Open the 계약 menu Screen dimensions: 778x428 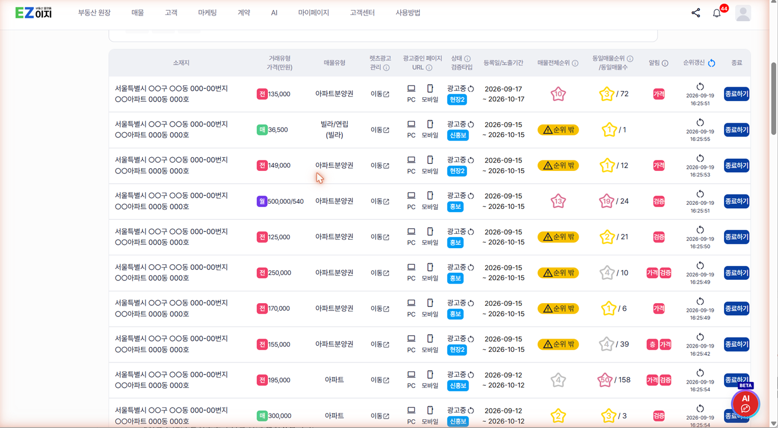coord(244,13)
